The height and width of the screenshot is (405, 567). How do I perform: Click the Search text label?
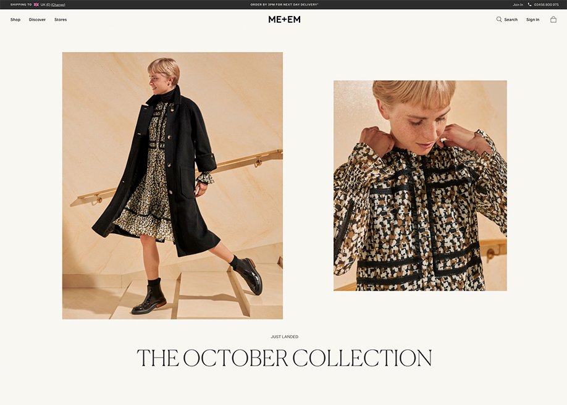(x=511, y=20)
